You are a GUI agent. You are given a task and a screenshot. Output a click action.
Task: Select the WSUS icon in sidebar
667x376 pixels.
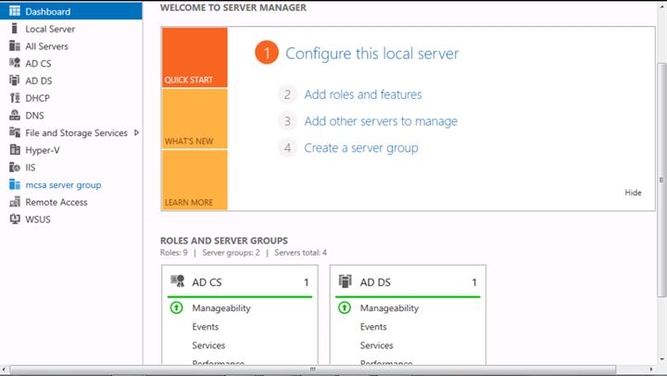pos(15,219)
